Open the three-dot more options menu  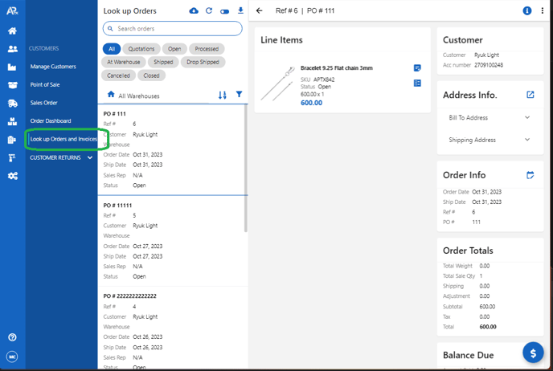[x=542, y=11]
